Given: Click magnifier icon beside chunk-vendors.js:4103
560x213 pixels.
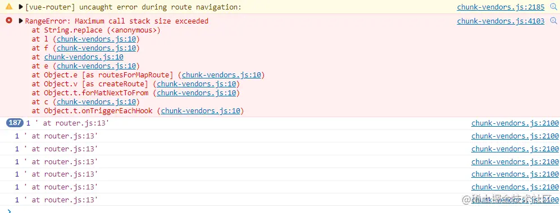Looking at the screenshot, I should coord(554,21).
